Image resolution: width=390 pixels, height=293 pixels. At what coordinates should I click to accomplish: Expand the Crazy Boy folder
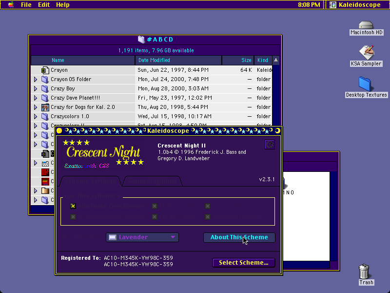point(36,89)
